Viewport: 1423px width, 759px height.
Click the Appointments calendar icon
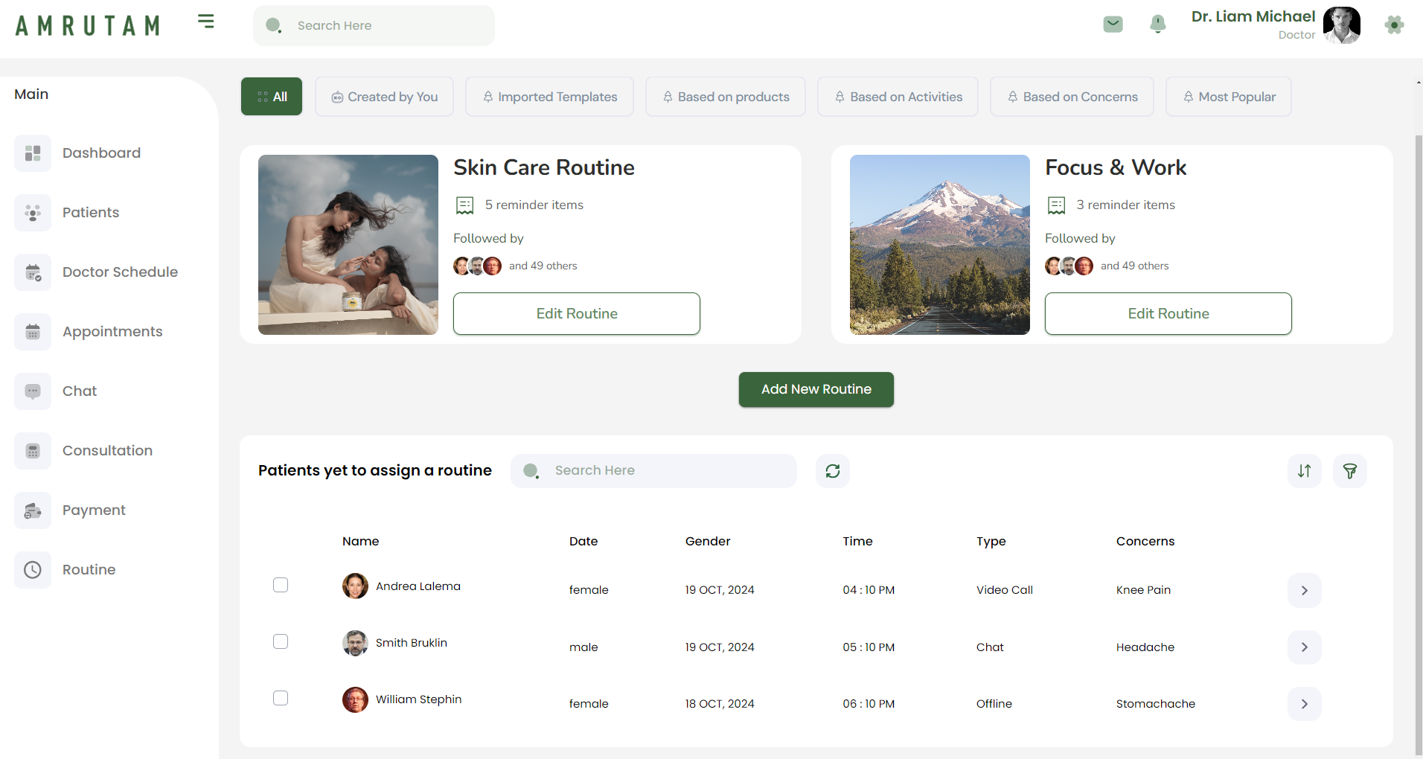tap(33, 332)
